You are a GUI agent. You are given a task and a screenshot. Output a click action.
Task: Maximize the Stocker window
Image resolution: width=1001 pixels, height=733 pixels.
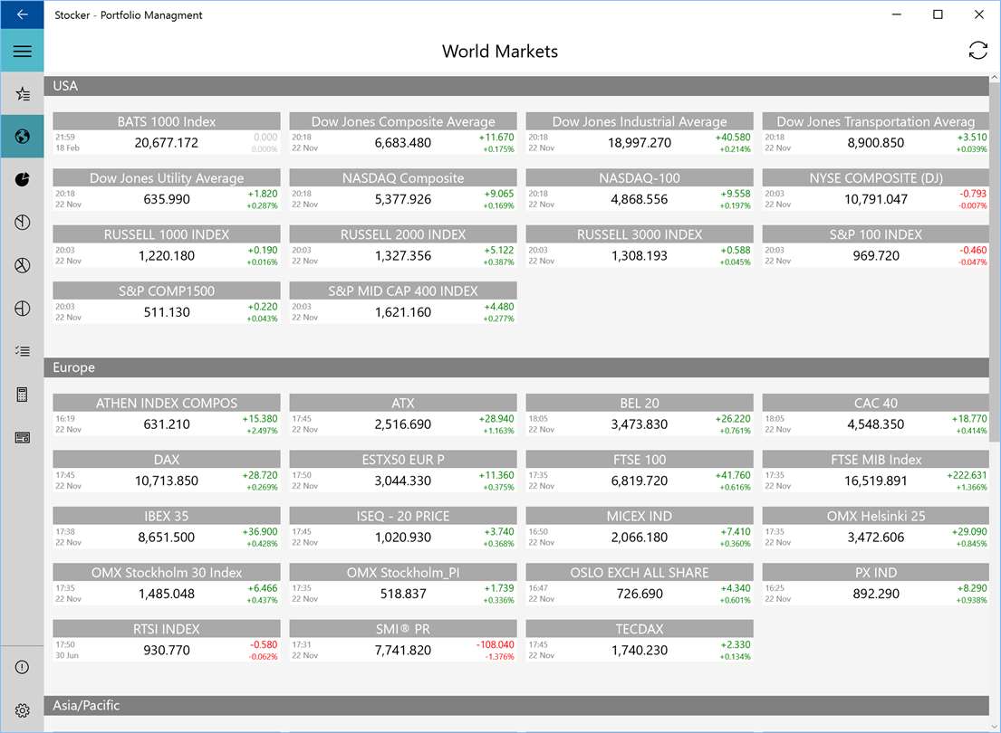click(938, 14)
